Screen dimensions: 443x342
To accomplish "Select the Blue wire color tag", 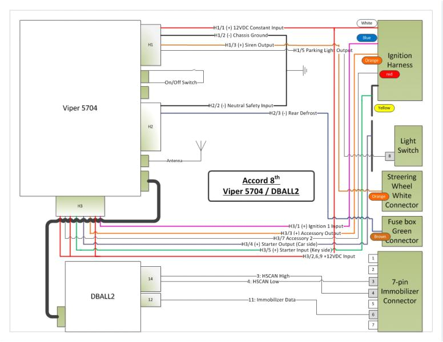I will tap(366, 38).
